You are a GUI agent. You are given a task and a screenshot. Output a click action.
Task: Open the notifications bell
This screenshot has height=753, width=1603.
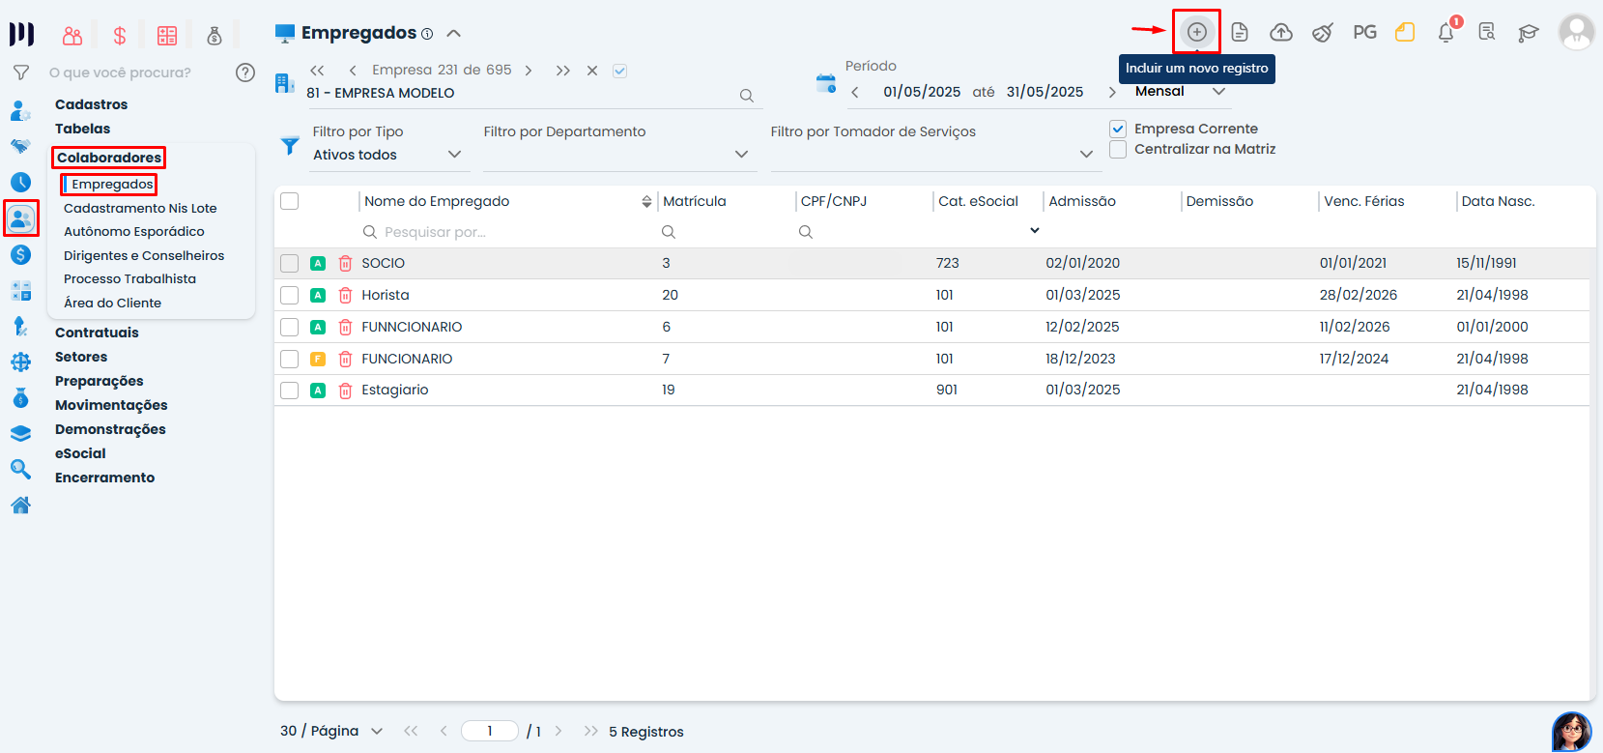pyautogui.click(x=1446, y=33)
